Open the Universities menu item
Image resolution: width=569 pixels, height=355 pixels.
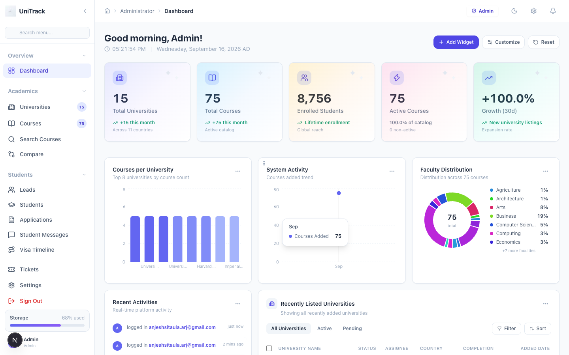coord(47,107)
